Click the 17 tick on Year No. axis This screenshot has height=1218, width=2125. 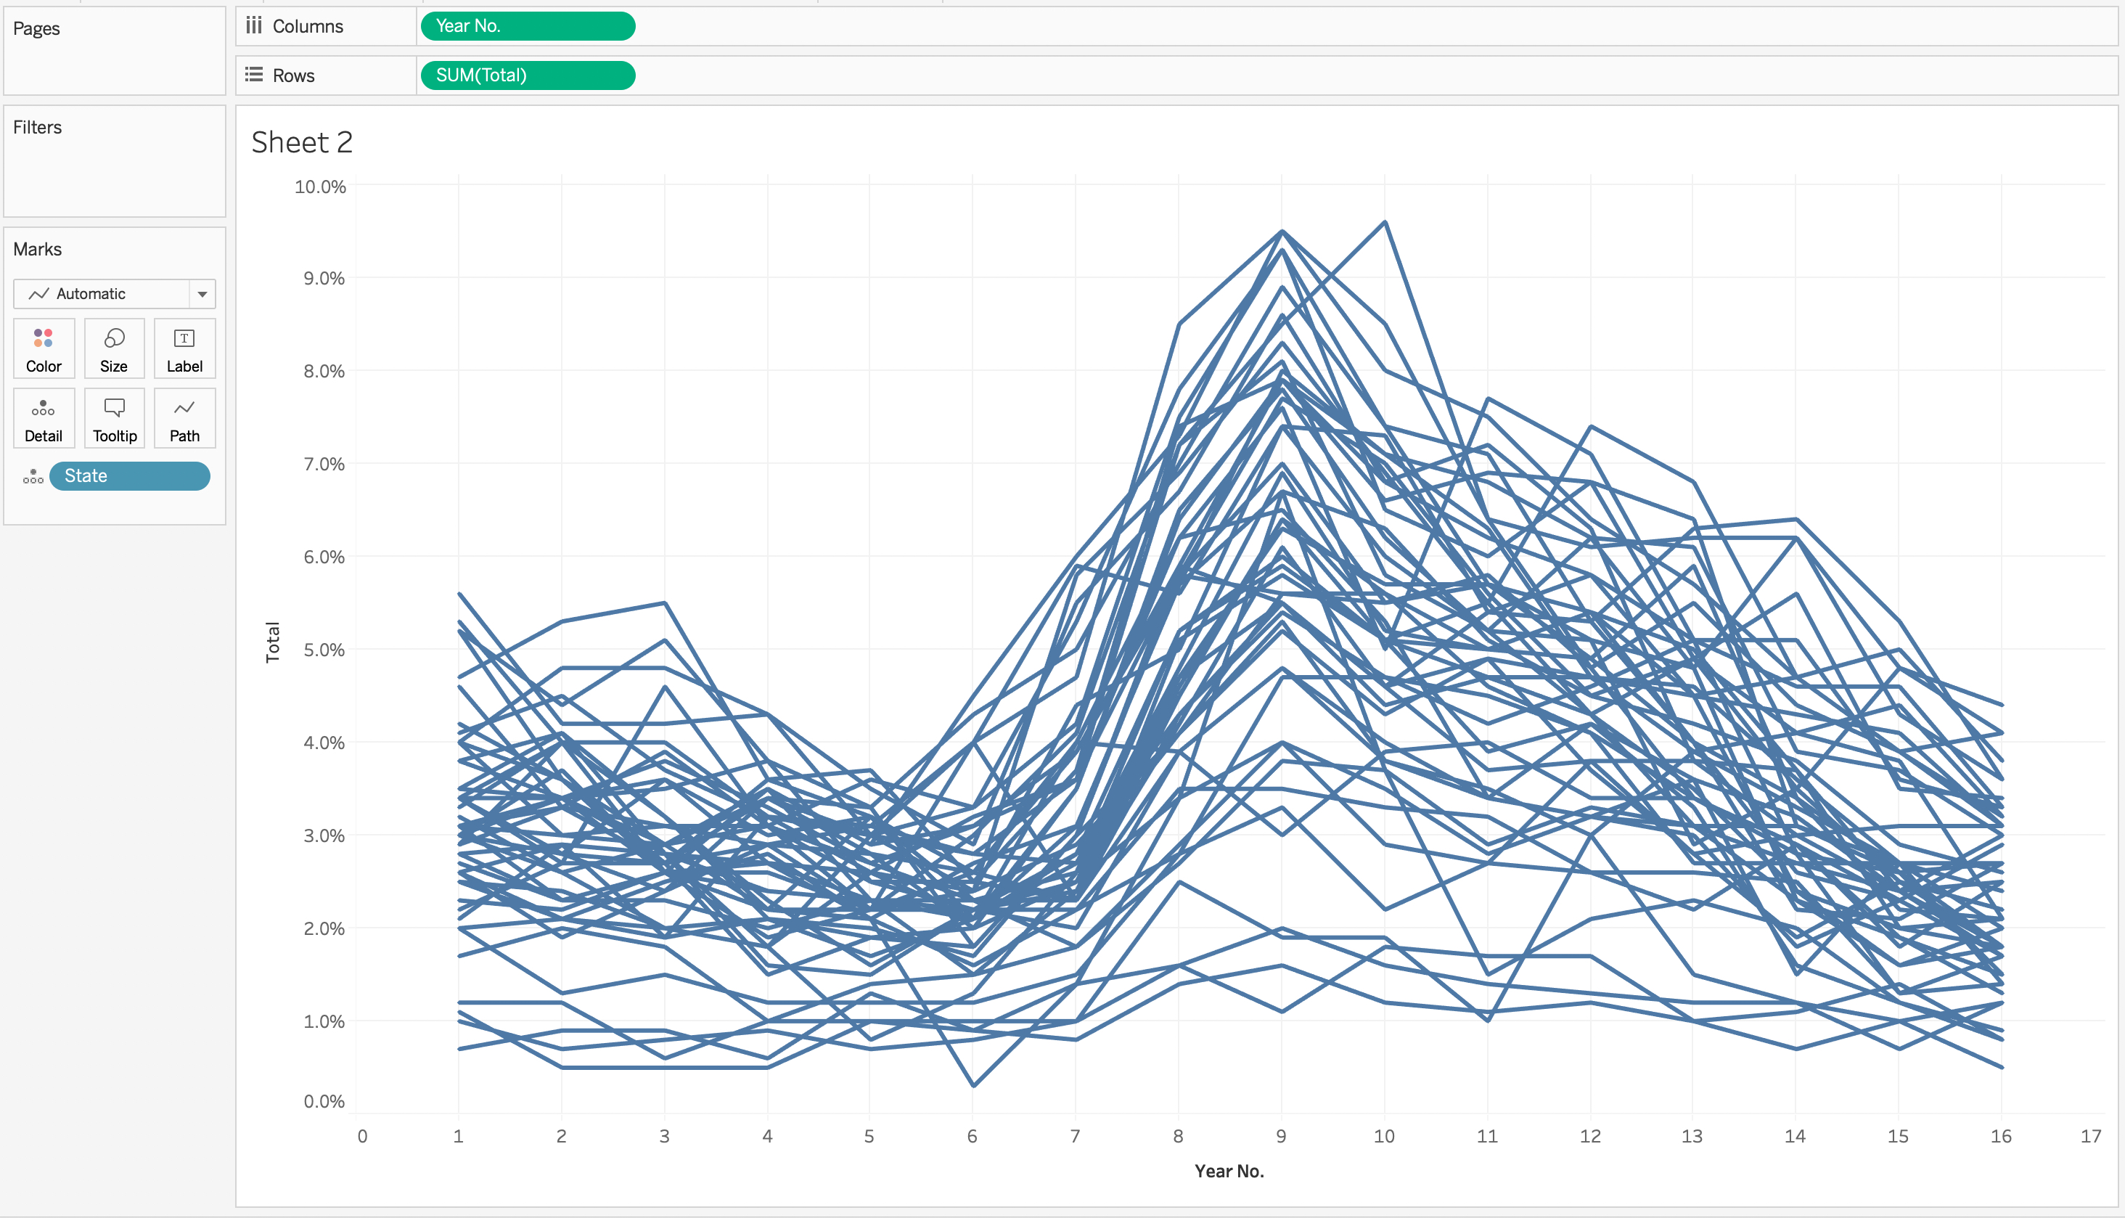[x=2092, y=1136]
